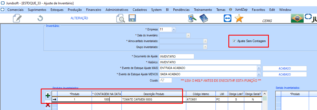Click the favorites star icon
317x110 pixels.
click(x=239, y=18)
